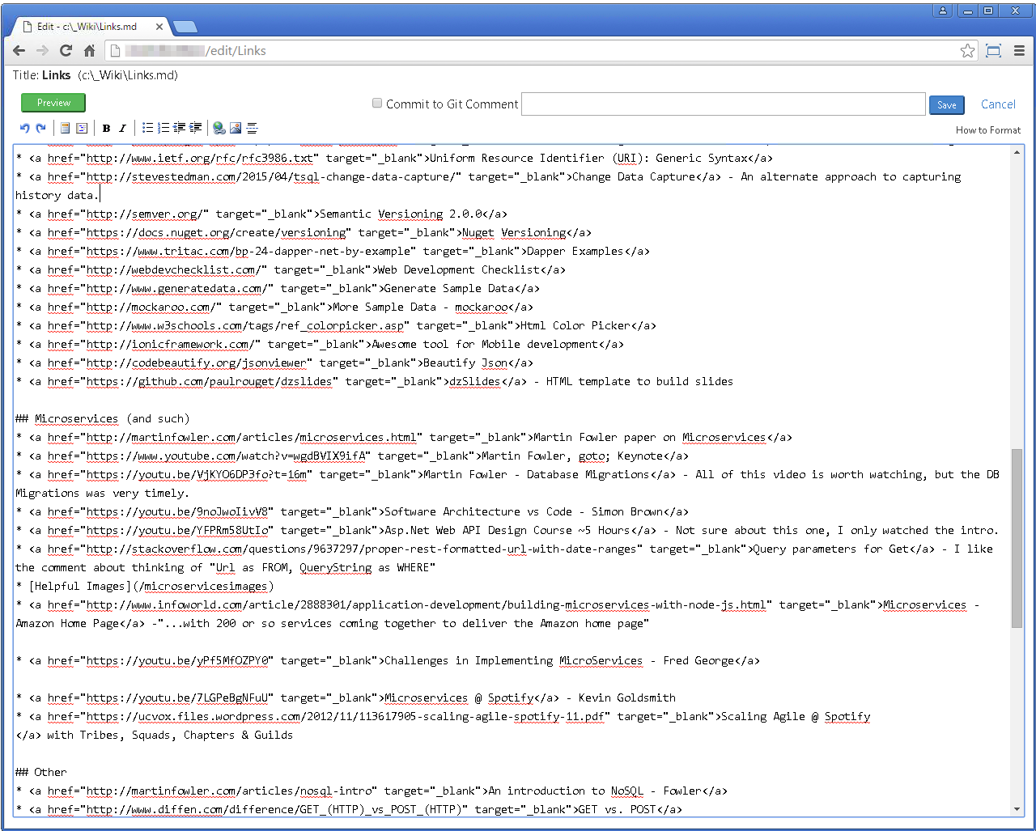The image size is (1036, 831).
Task: Insert a horizontal rule
Action: (253, 128)
